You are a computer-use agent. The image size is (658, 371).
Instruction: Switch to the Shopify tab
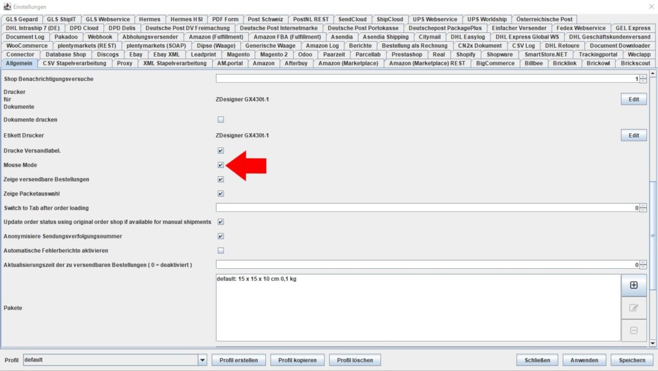[466, 55]
